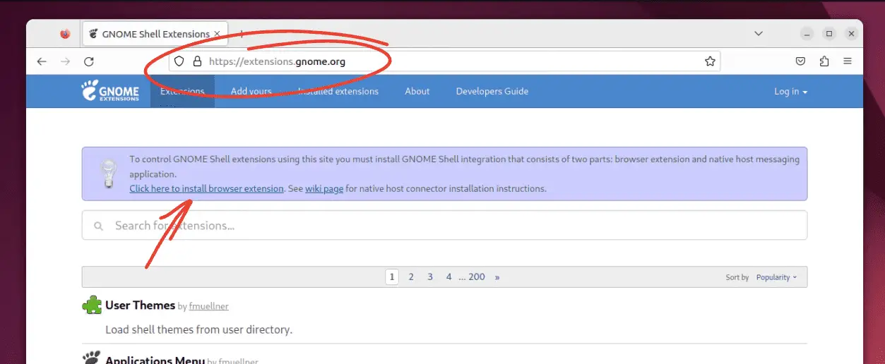Screen dimensions: 885x364
Task: Go to pagination page 4
Action: 449,277
